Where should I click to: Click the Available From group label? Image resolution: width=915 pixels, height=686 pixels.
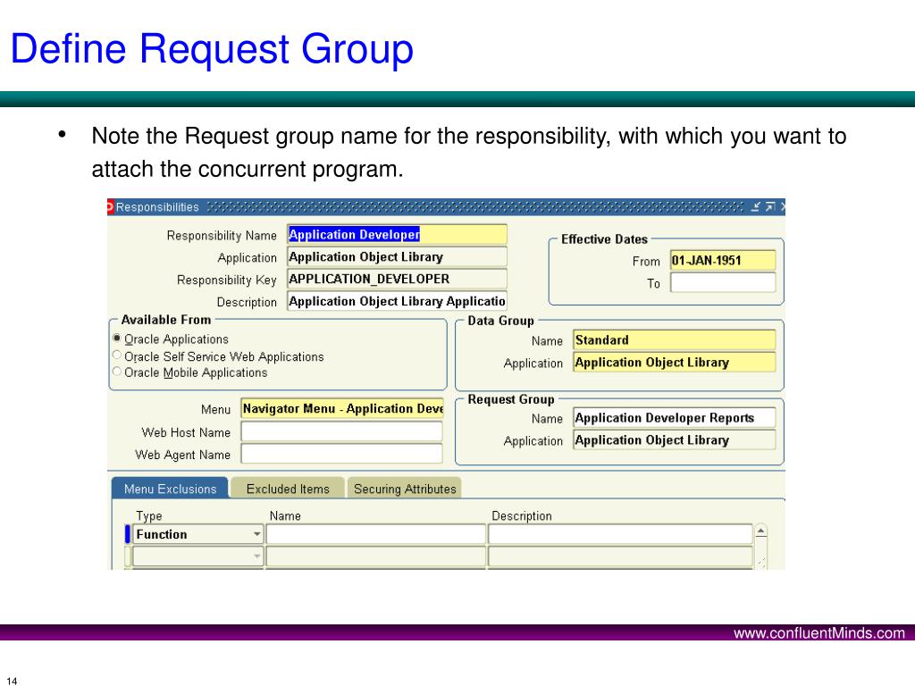165,320
